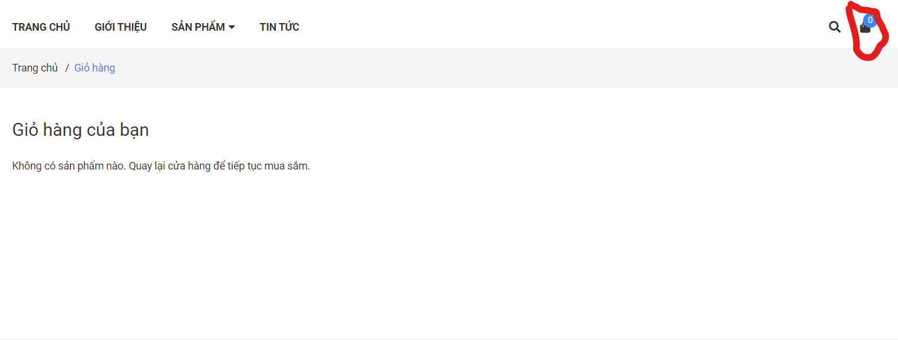Expand the caret arrow beside SẢN PHẨM
Screen dimensions: 898x342
pyautogui.click(x=231, y=27)
